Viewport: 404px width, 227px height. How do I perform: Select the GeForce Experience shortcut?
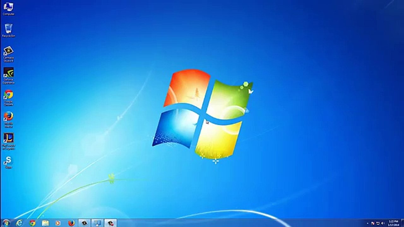pyautogui.click(x=9, y=76)
